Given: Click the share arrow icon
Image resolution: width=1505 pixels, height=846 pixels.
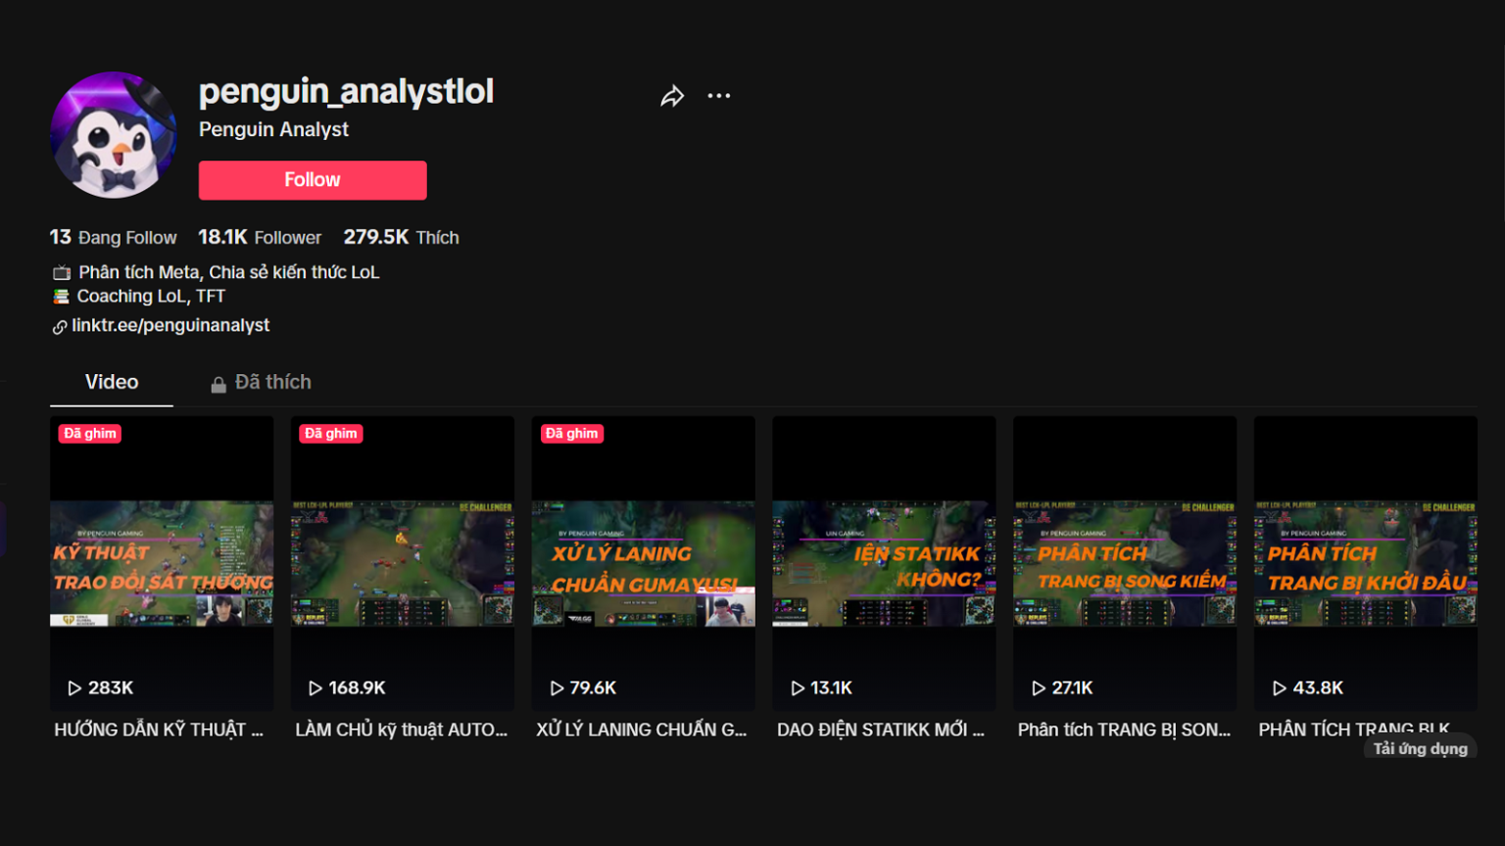Looking at the screenshot, I should click(x=672, y=96).
